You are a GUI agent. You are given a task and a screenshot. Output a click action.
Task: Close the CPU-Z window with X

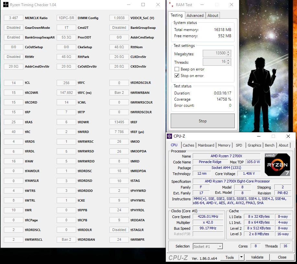point(288,136)
